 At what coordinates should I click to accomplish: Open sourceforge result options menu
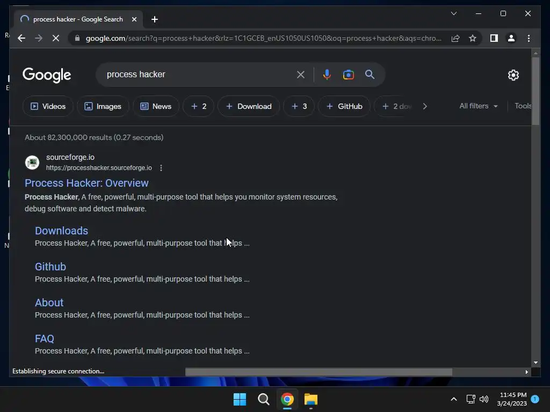[x=161, y=168]
